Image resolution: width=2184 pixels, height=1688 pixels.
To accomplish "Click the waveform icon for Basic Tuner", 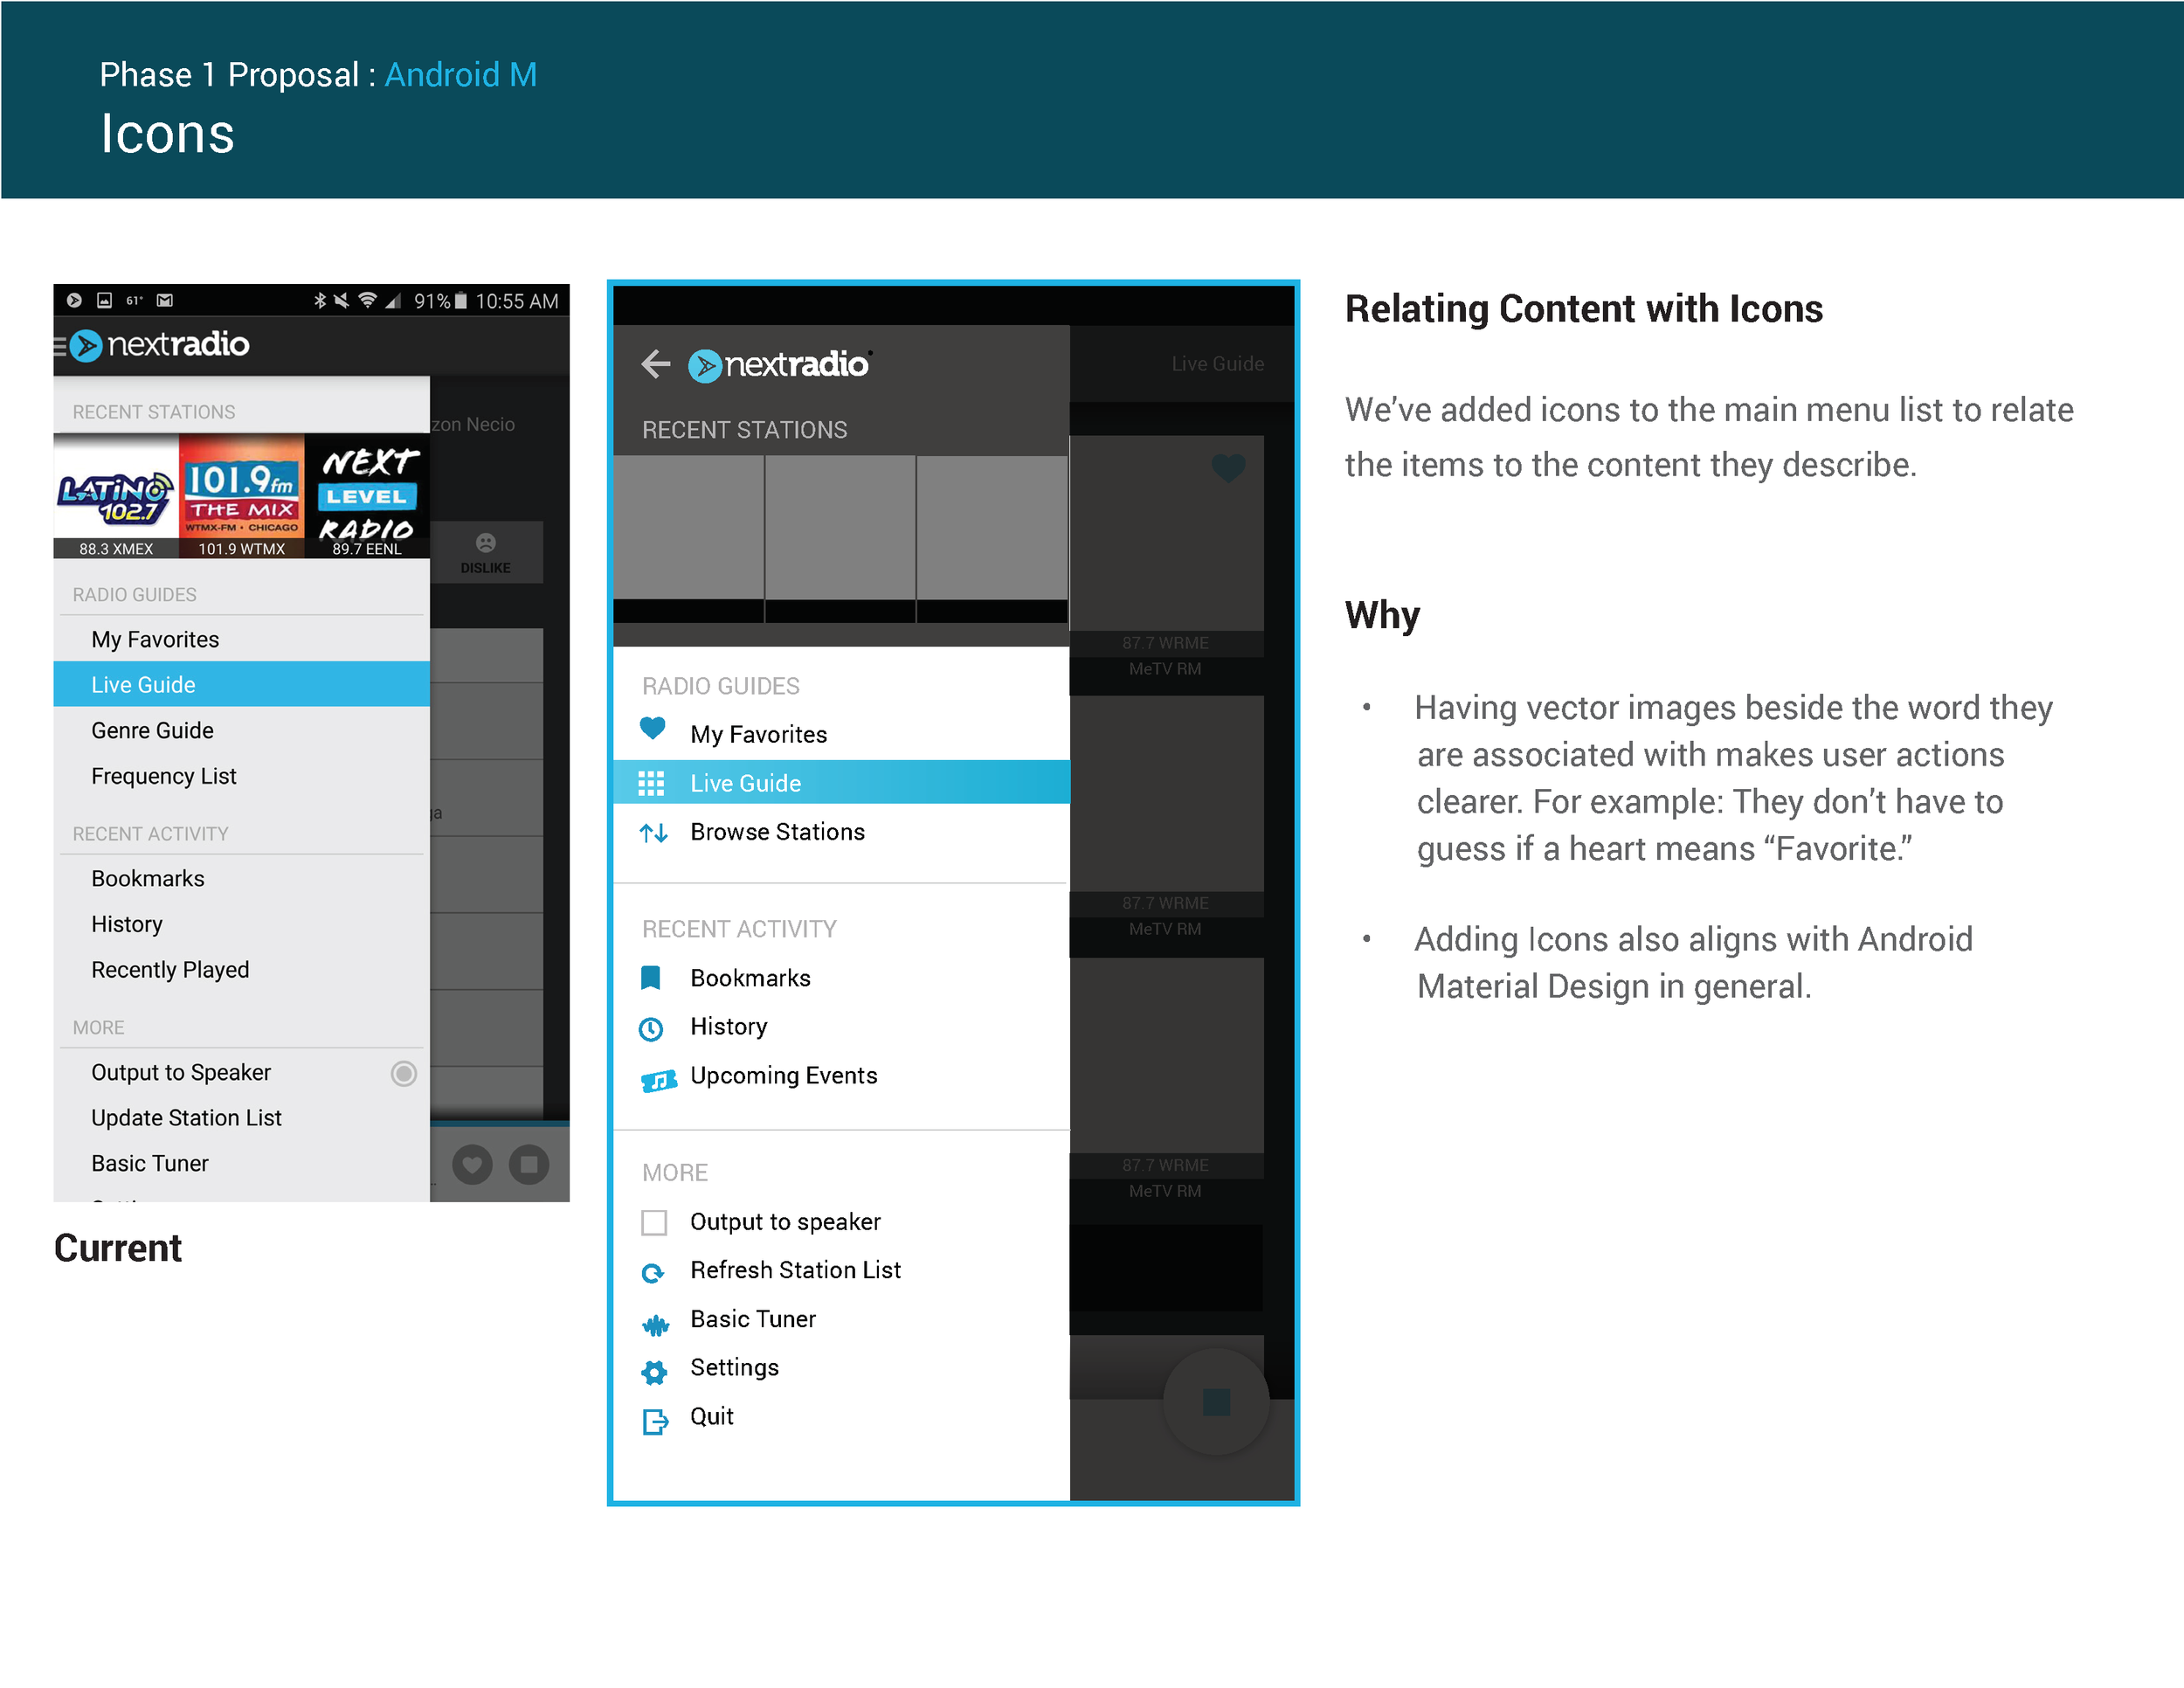I will 655,1326.
